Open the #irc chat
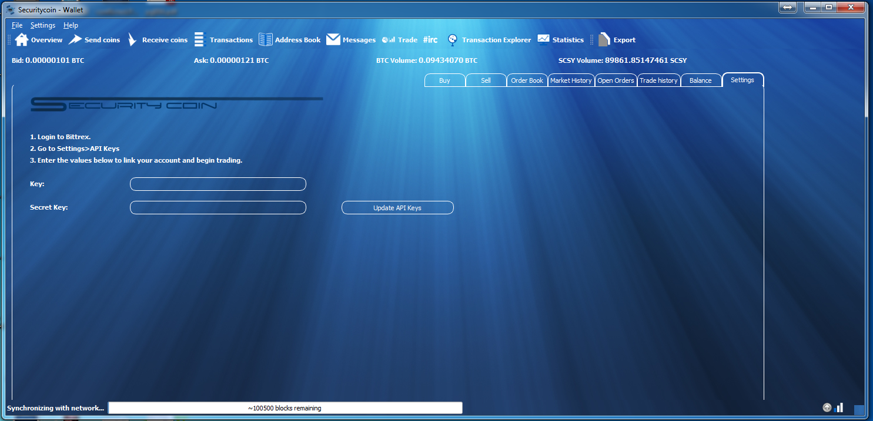Screen dimensions: 873x421 pyautogui.click(x=430, y=40)
